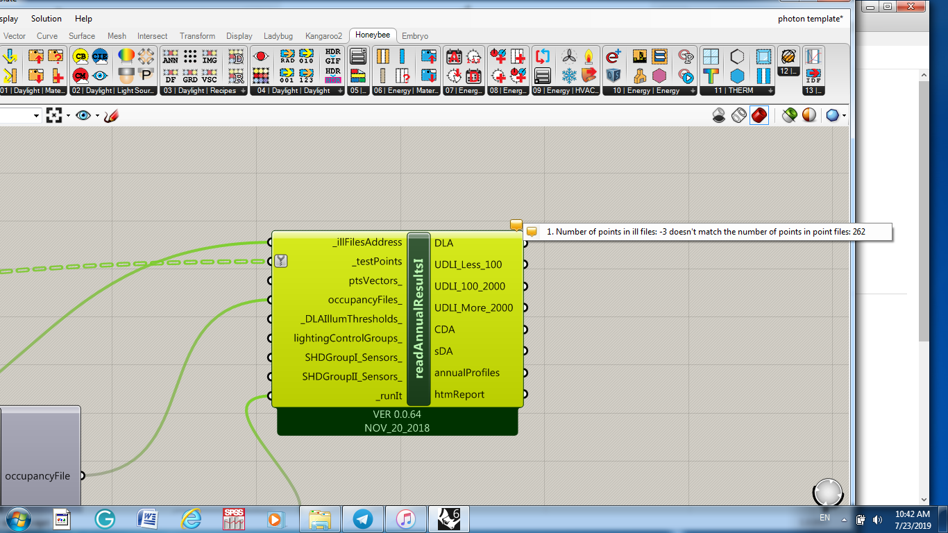Select the CB sky icon in Light Sources
The image size is (948, 533).
81,57
